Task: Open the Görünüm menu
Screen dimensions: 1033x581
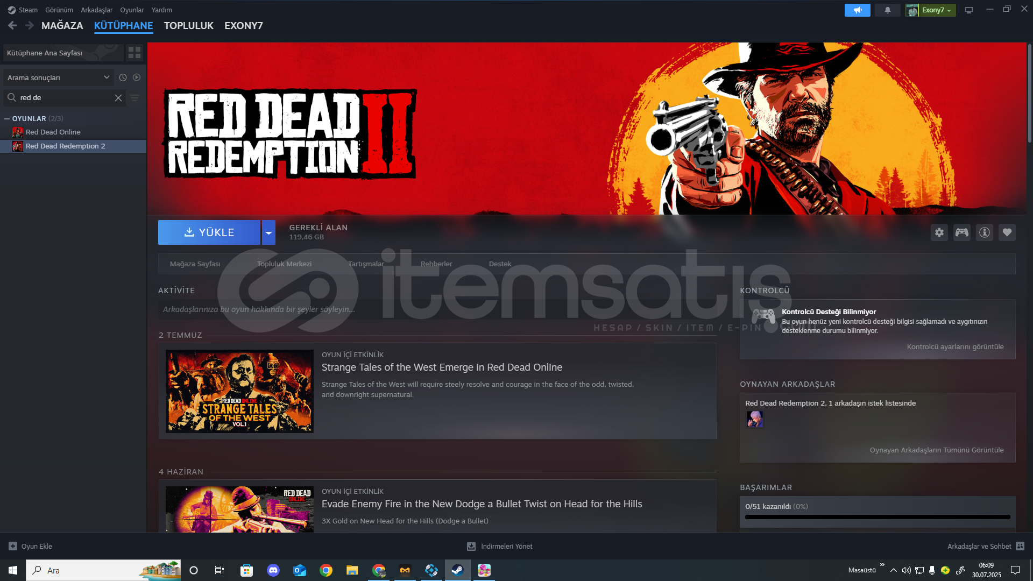Action: point(59,10)
